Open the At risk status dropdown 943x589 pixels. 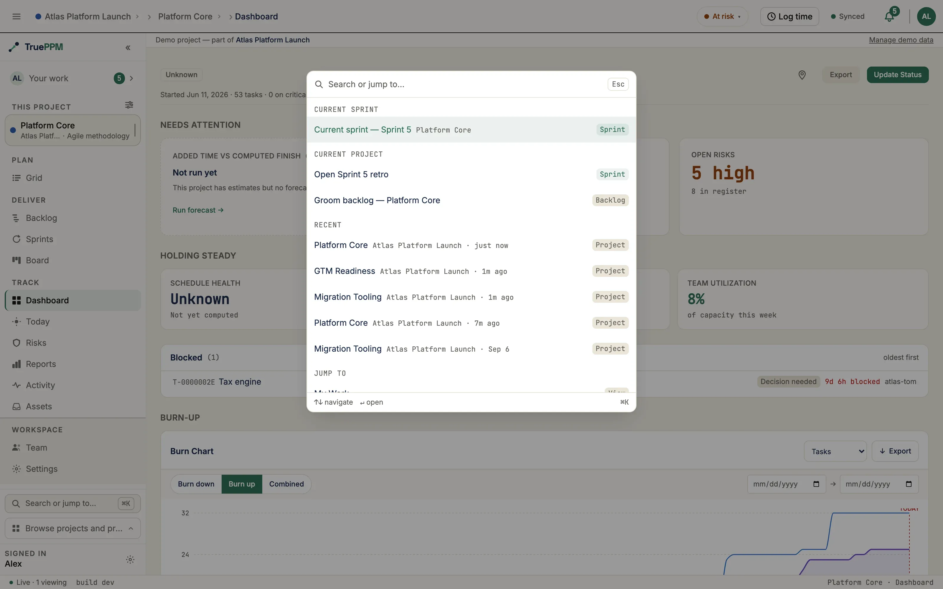click(x=723, y=16)
